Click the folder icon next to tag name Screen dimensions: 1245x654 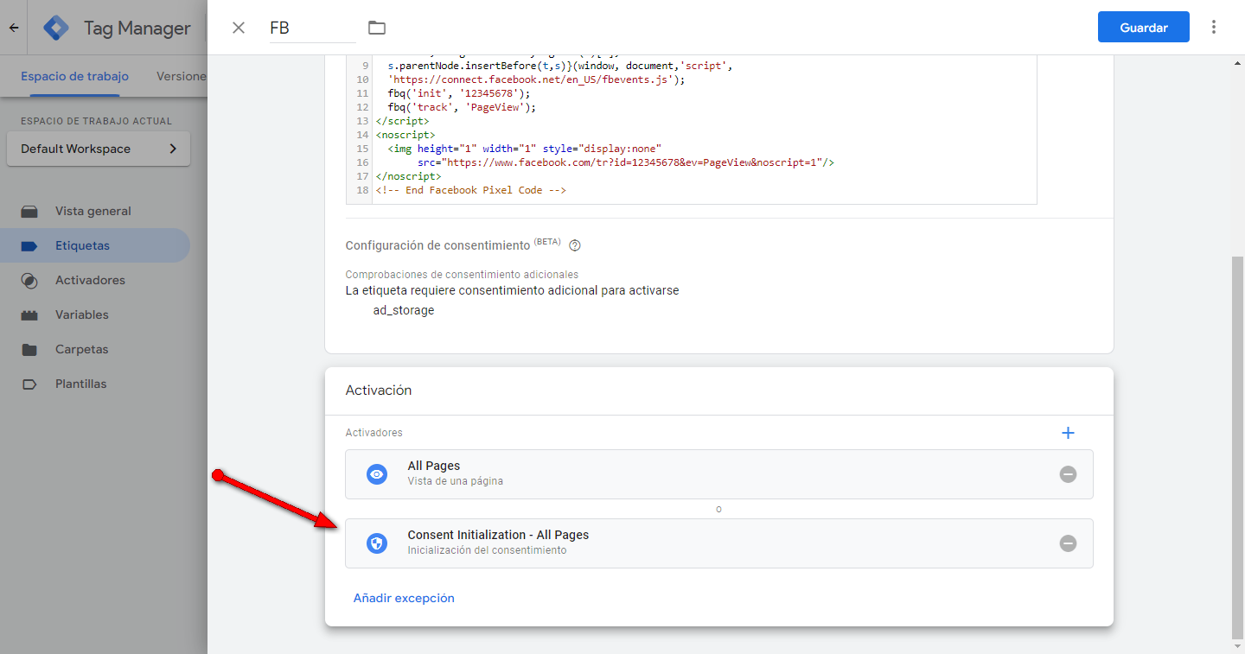pyautogui.click(x=376, y=28)
